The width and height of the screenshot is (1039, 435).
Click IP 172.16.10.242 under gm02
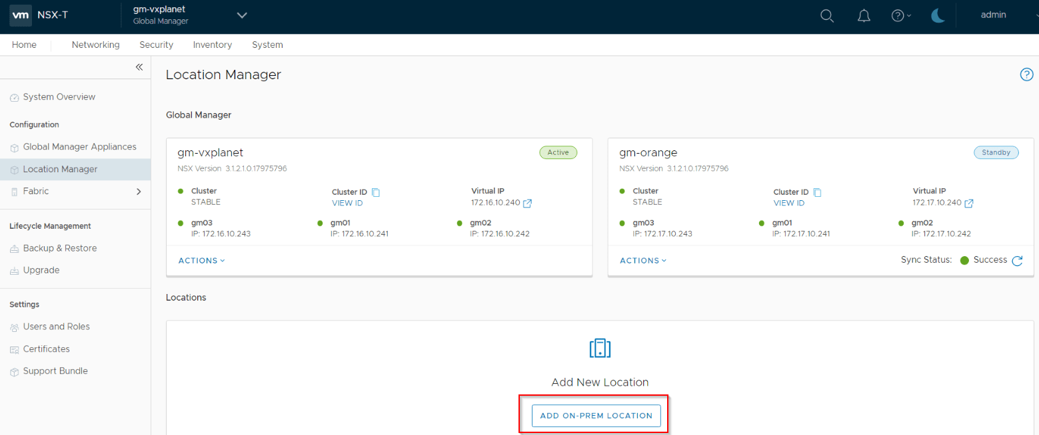click(500, 234)
